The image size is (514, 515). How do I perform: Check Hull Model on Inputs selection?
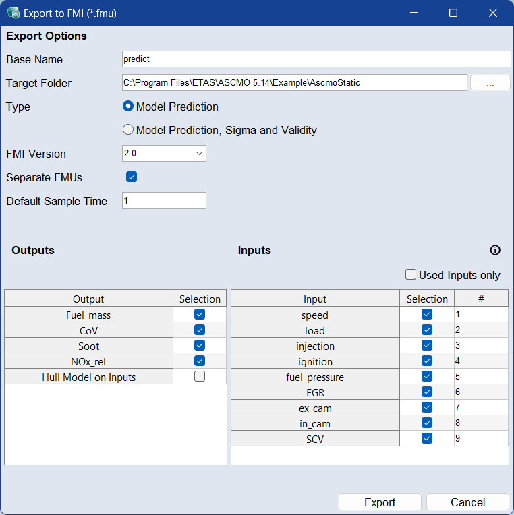(x=200, y=377)
